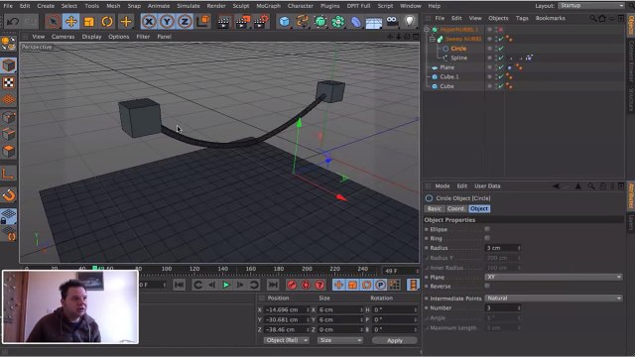Toggle the Y axis lock
635x357 pixels.
(x=167, y=22)
